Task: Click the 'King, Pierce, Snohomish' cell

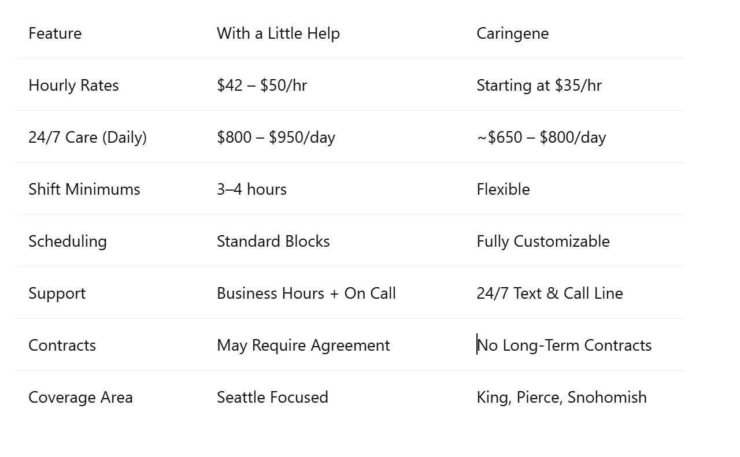Action: click(561, 397)
